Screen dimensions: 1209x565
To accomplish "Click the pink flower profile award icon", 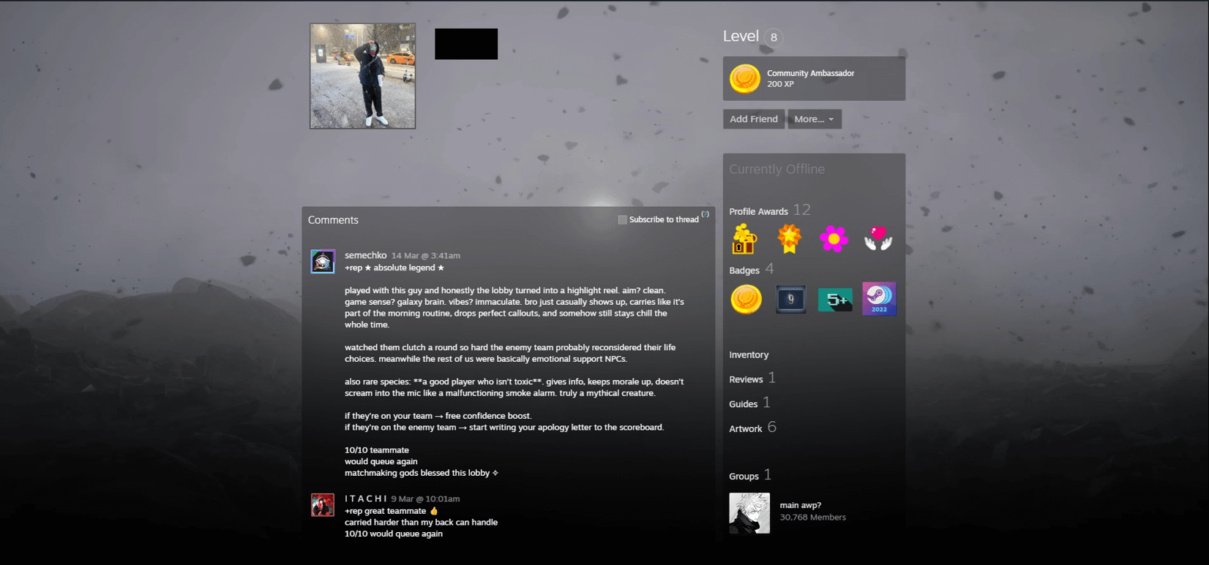I will pos(834,239).
